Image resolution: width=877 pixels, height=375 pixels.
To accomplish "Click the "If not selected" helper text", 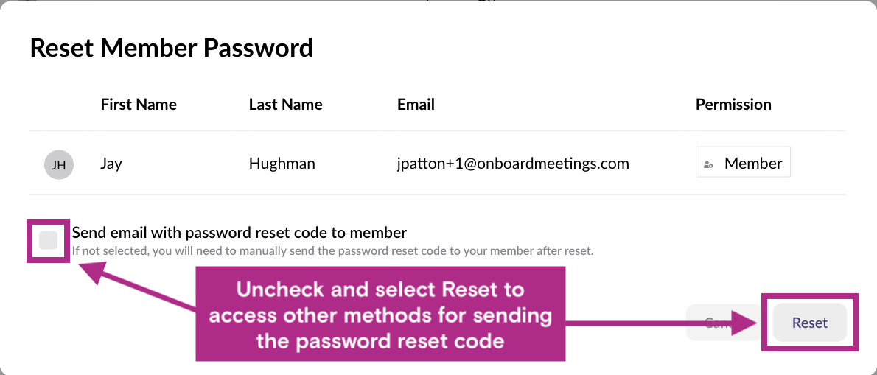I will click(332, 250).
